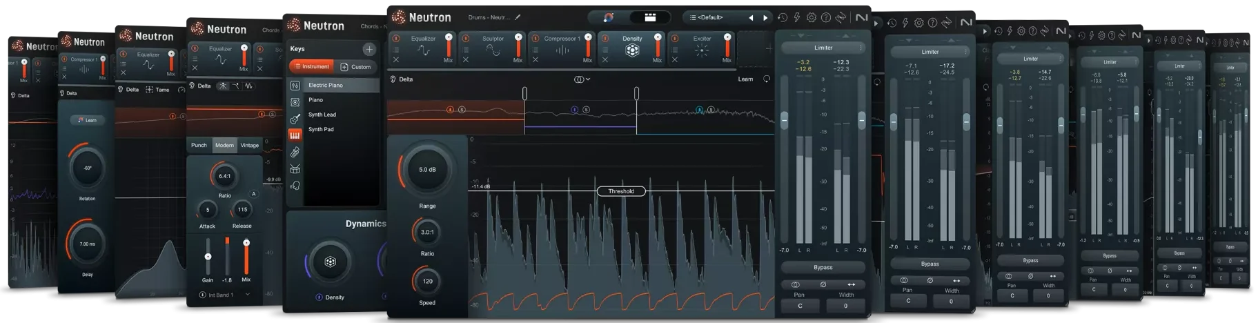The image size is (1258, 323).
Task: Toggle Equalizer module power button
Action: [396, 39]
